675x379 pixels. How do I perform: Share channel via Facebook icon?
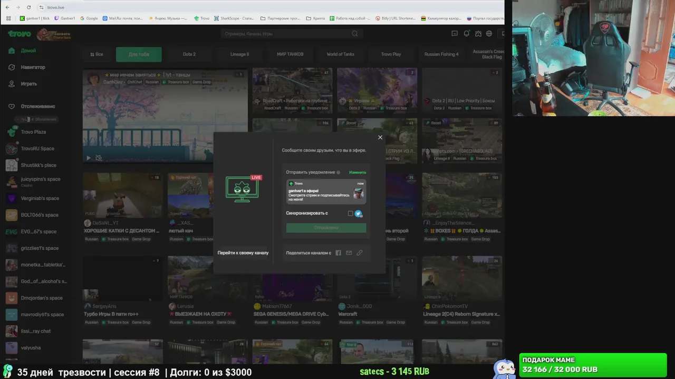click(339, 253)
